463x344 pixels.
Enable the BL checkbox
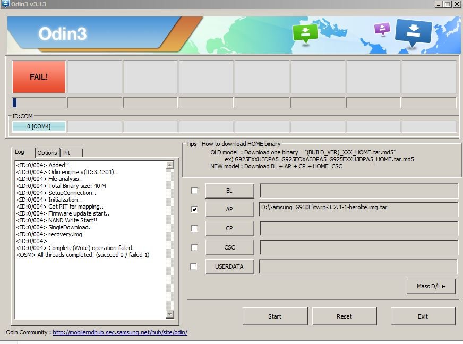click(194, 191)
